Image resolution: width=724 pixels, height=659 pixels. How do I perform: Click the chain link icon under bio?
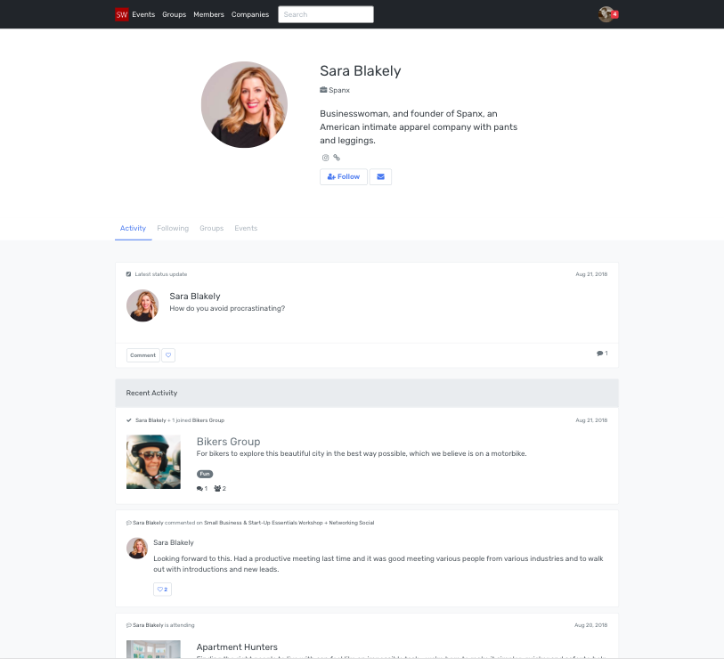coord(337,158)
